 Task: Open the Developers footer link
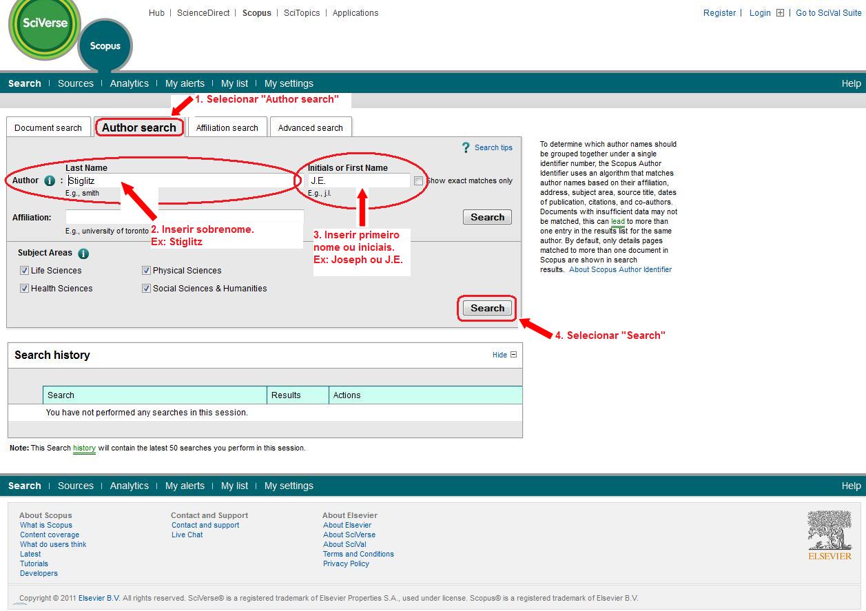click(39, 573)
